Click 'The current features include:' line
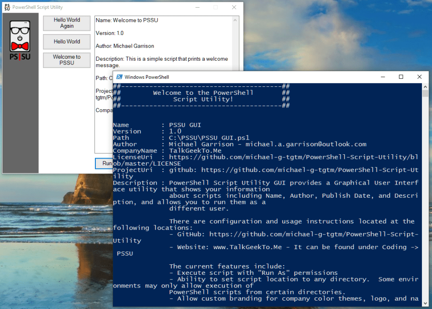The image size is (432, 309). click(x=227, y=266)
